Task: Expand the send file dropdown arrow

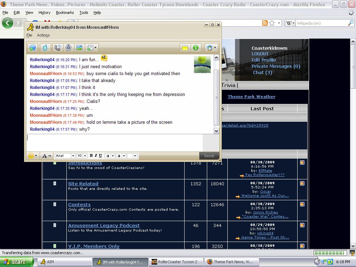Action: 96,48
